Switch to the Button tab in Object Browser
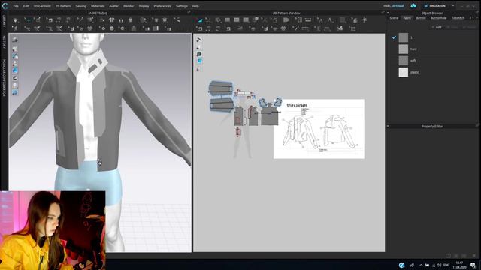Image resolution: width=481 pixels, height=270 pixels. tap(421, 18)
